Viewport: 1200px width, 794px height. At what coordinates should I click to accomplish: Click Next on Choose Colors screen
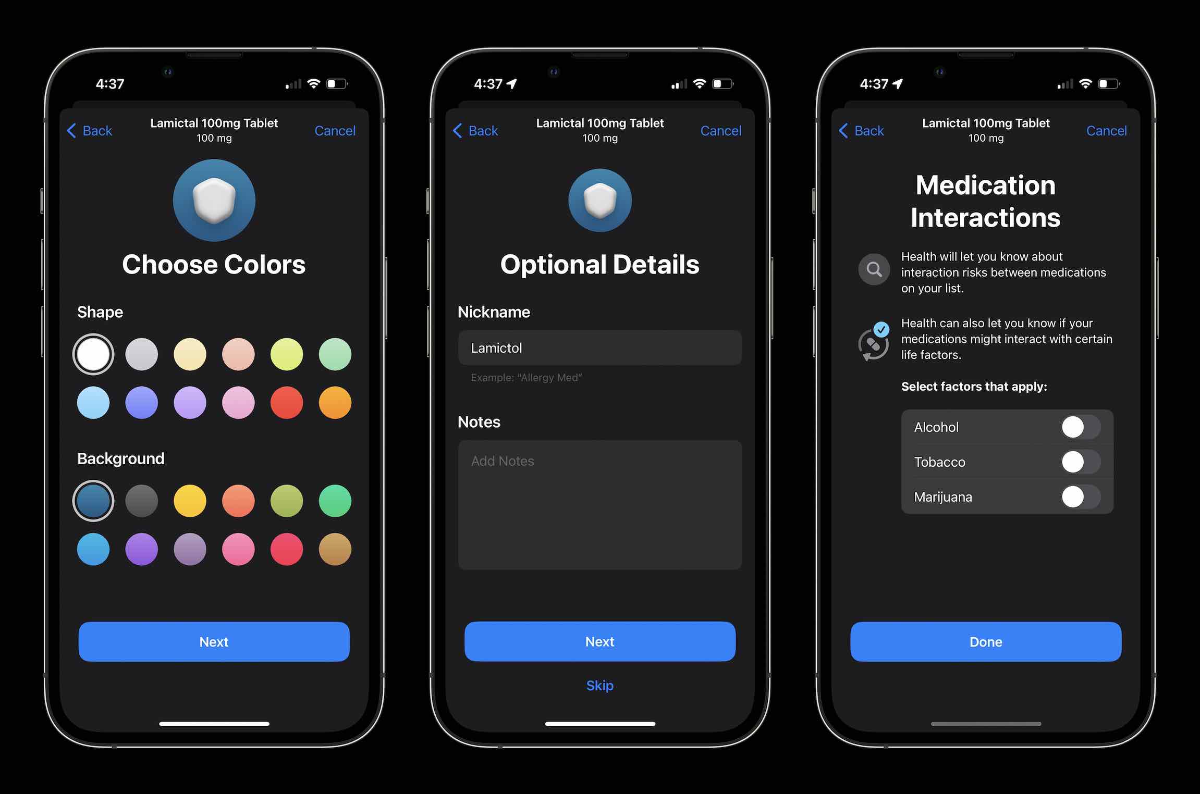coord(214,641)
